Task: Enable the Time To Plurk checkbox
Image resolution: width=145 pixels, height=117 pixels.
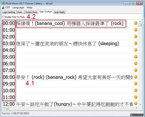Action: tap(3, 17)
